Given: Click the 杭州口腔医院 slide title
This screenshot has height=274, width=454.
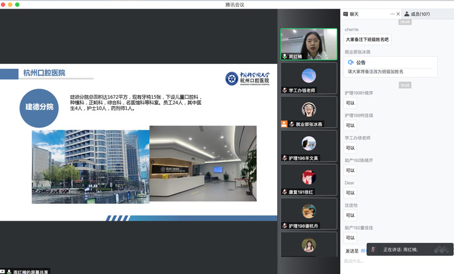Looking at the screenshot, I should 44,73.
